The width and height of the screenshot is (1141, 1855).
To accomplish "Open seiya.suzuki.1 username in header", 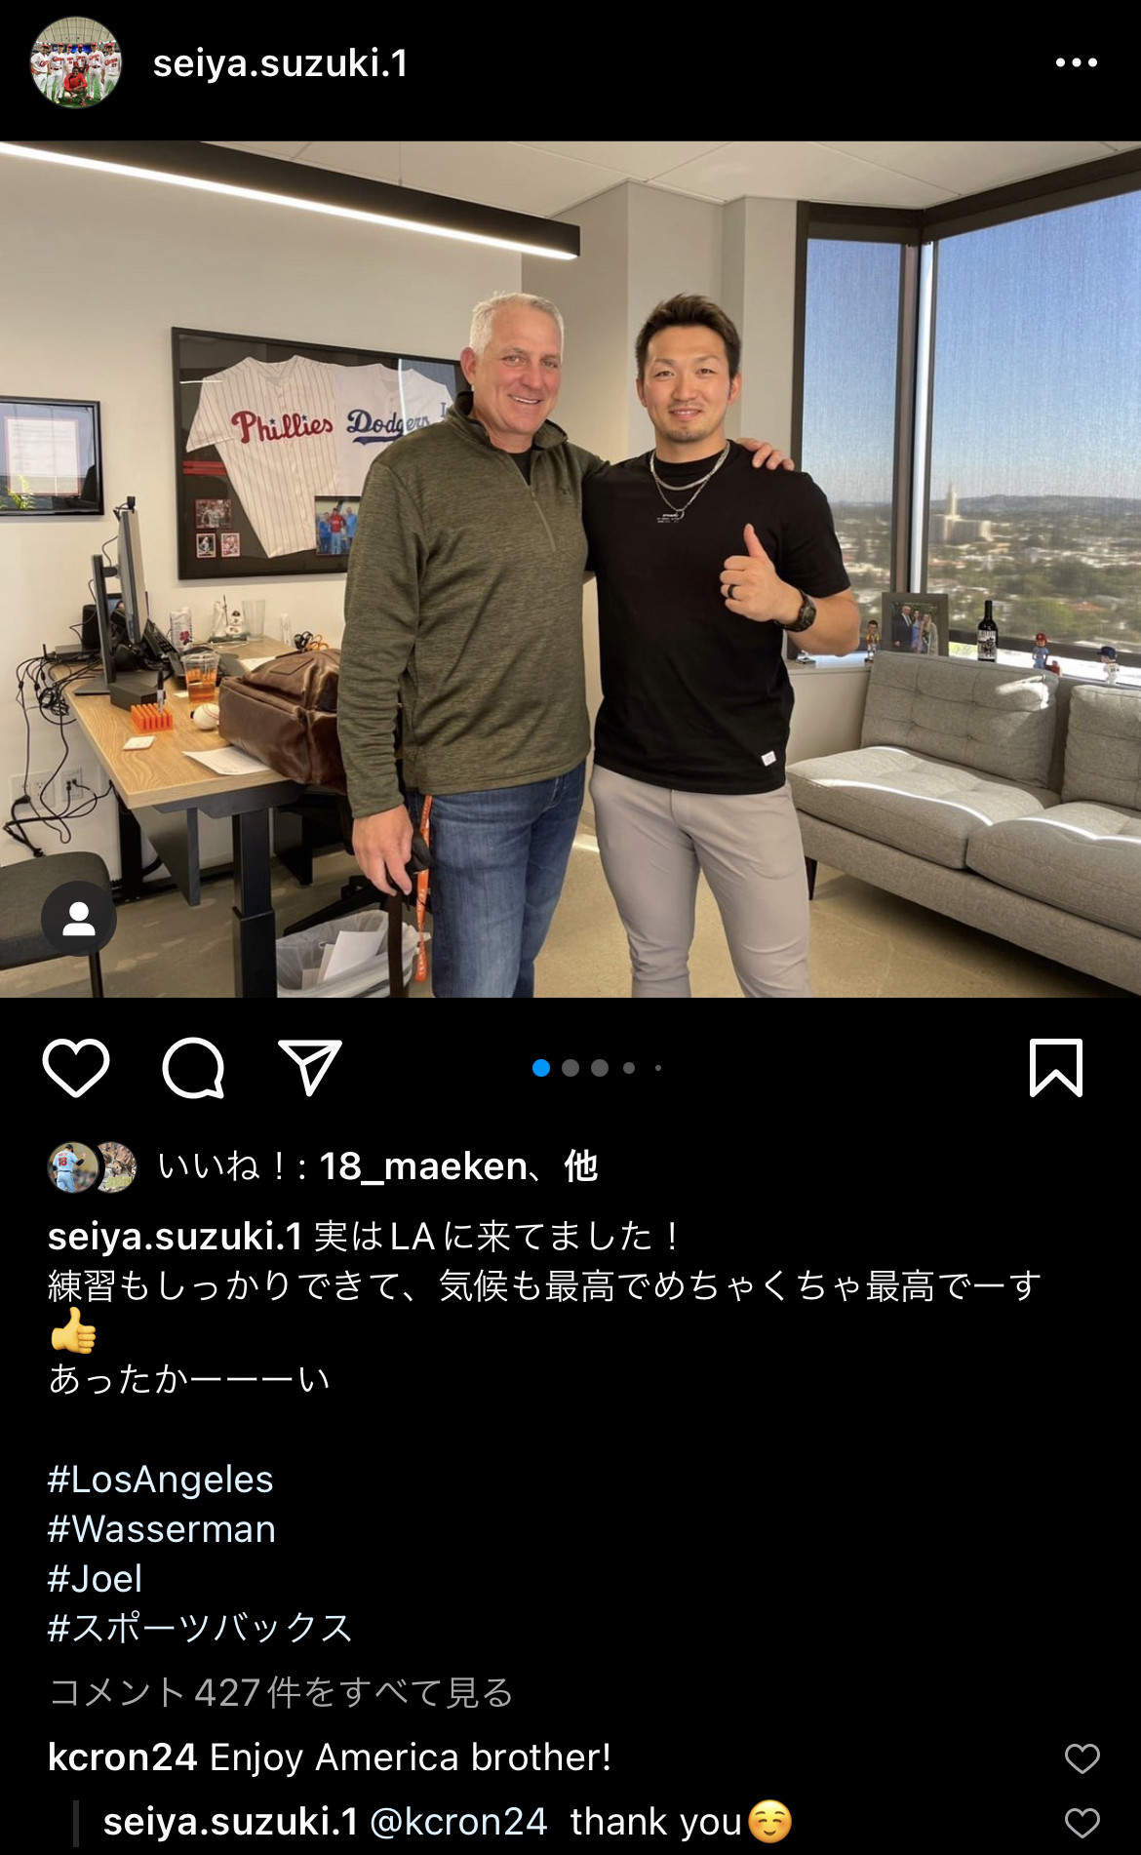I will (281, 63).
